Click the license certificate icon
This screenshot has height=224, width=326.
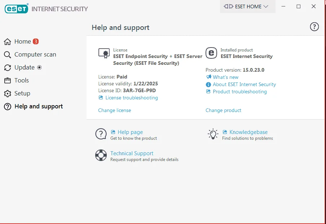104,53
